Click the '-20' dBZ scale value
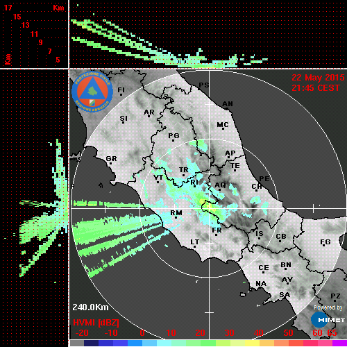 click(x=82, y=333)
